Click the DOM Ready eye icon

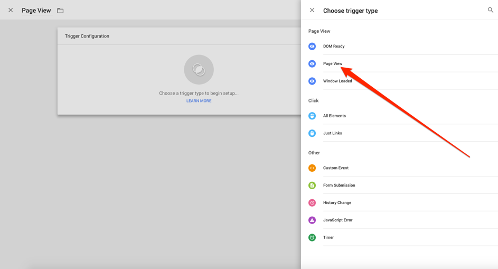[x=312, y=47]
